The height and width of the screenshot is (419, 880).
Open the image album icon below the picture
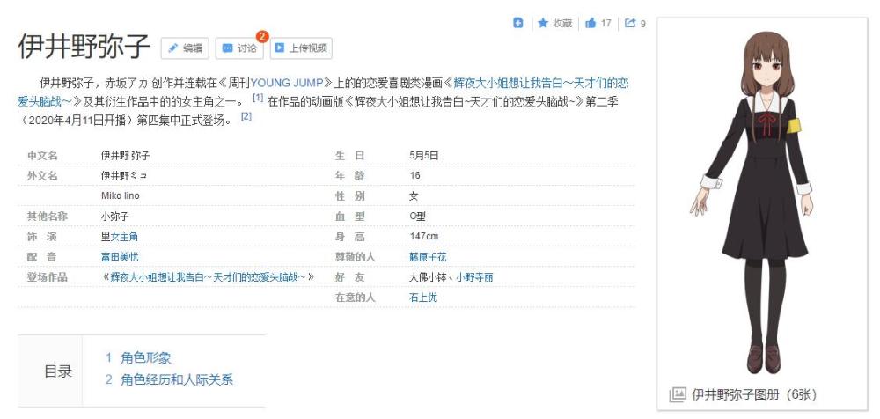coord(678,394)
